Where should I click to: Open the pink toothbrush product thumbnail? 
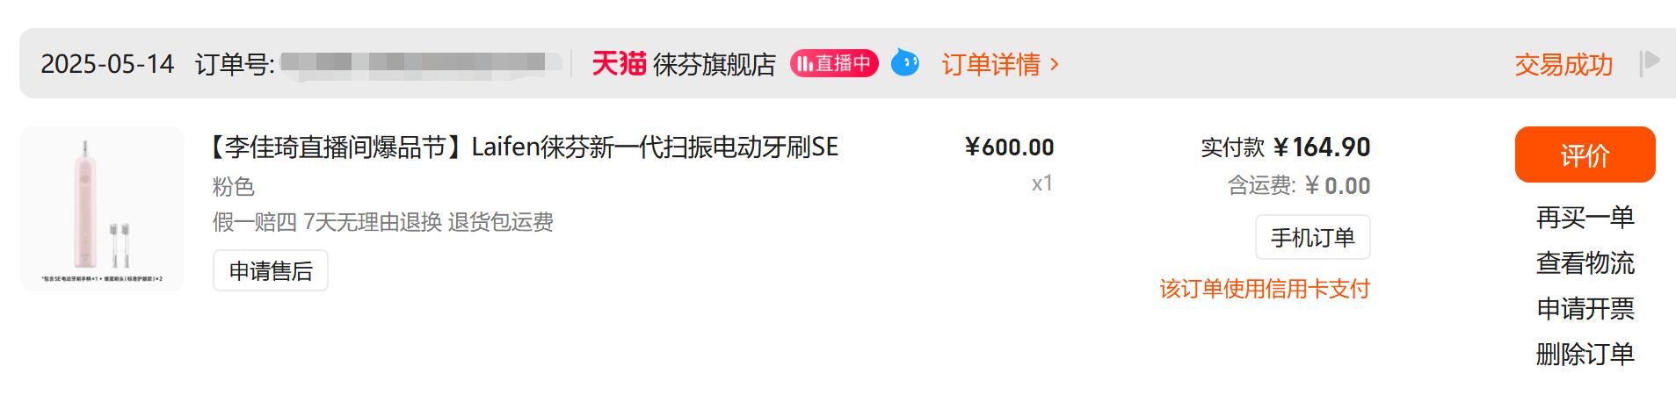point(102,209)
